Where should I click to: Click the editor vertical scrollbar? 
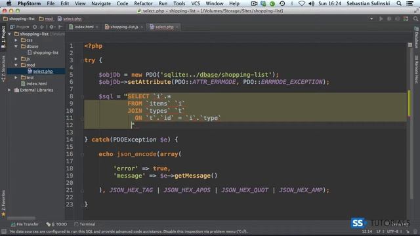[411, 123]
